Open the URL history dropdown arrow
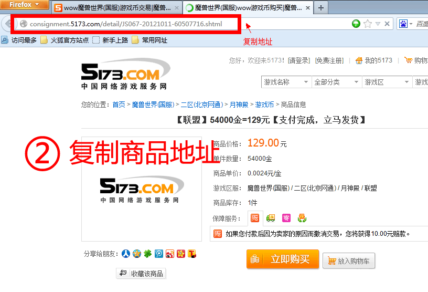Viewport: 428px width, 292px height. pos(378,24)
